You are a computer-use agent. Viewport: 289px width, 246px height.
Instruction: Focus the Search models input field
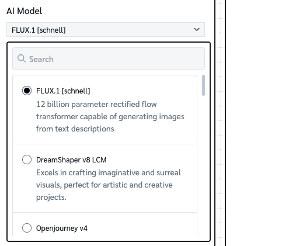(109, 59)
